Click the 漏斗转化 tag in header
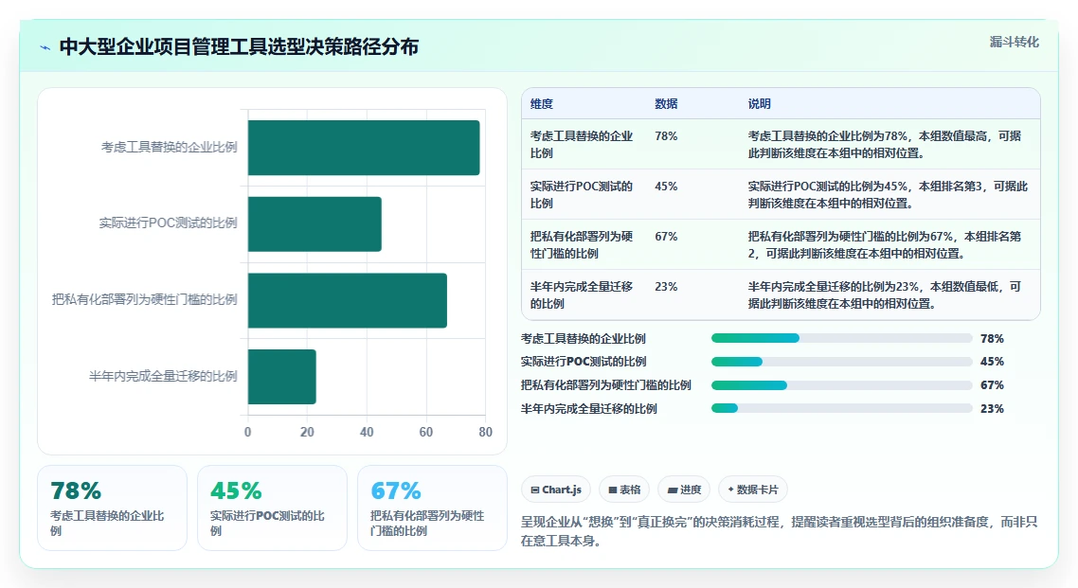The image size is (1078, 588). pyautogui.click(x=1015, y=42)
